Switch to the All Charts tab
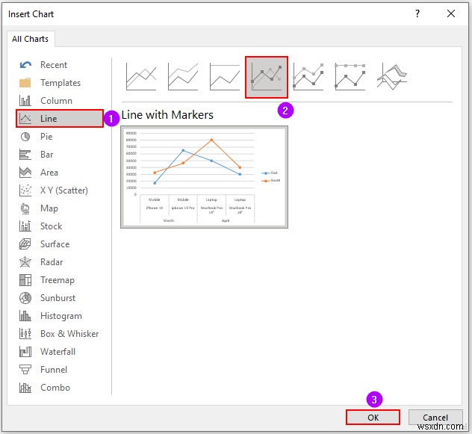 tap(31, 39)
